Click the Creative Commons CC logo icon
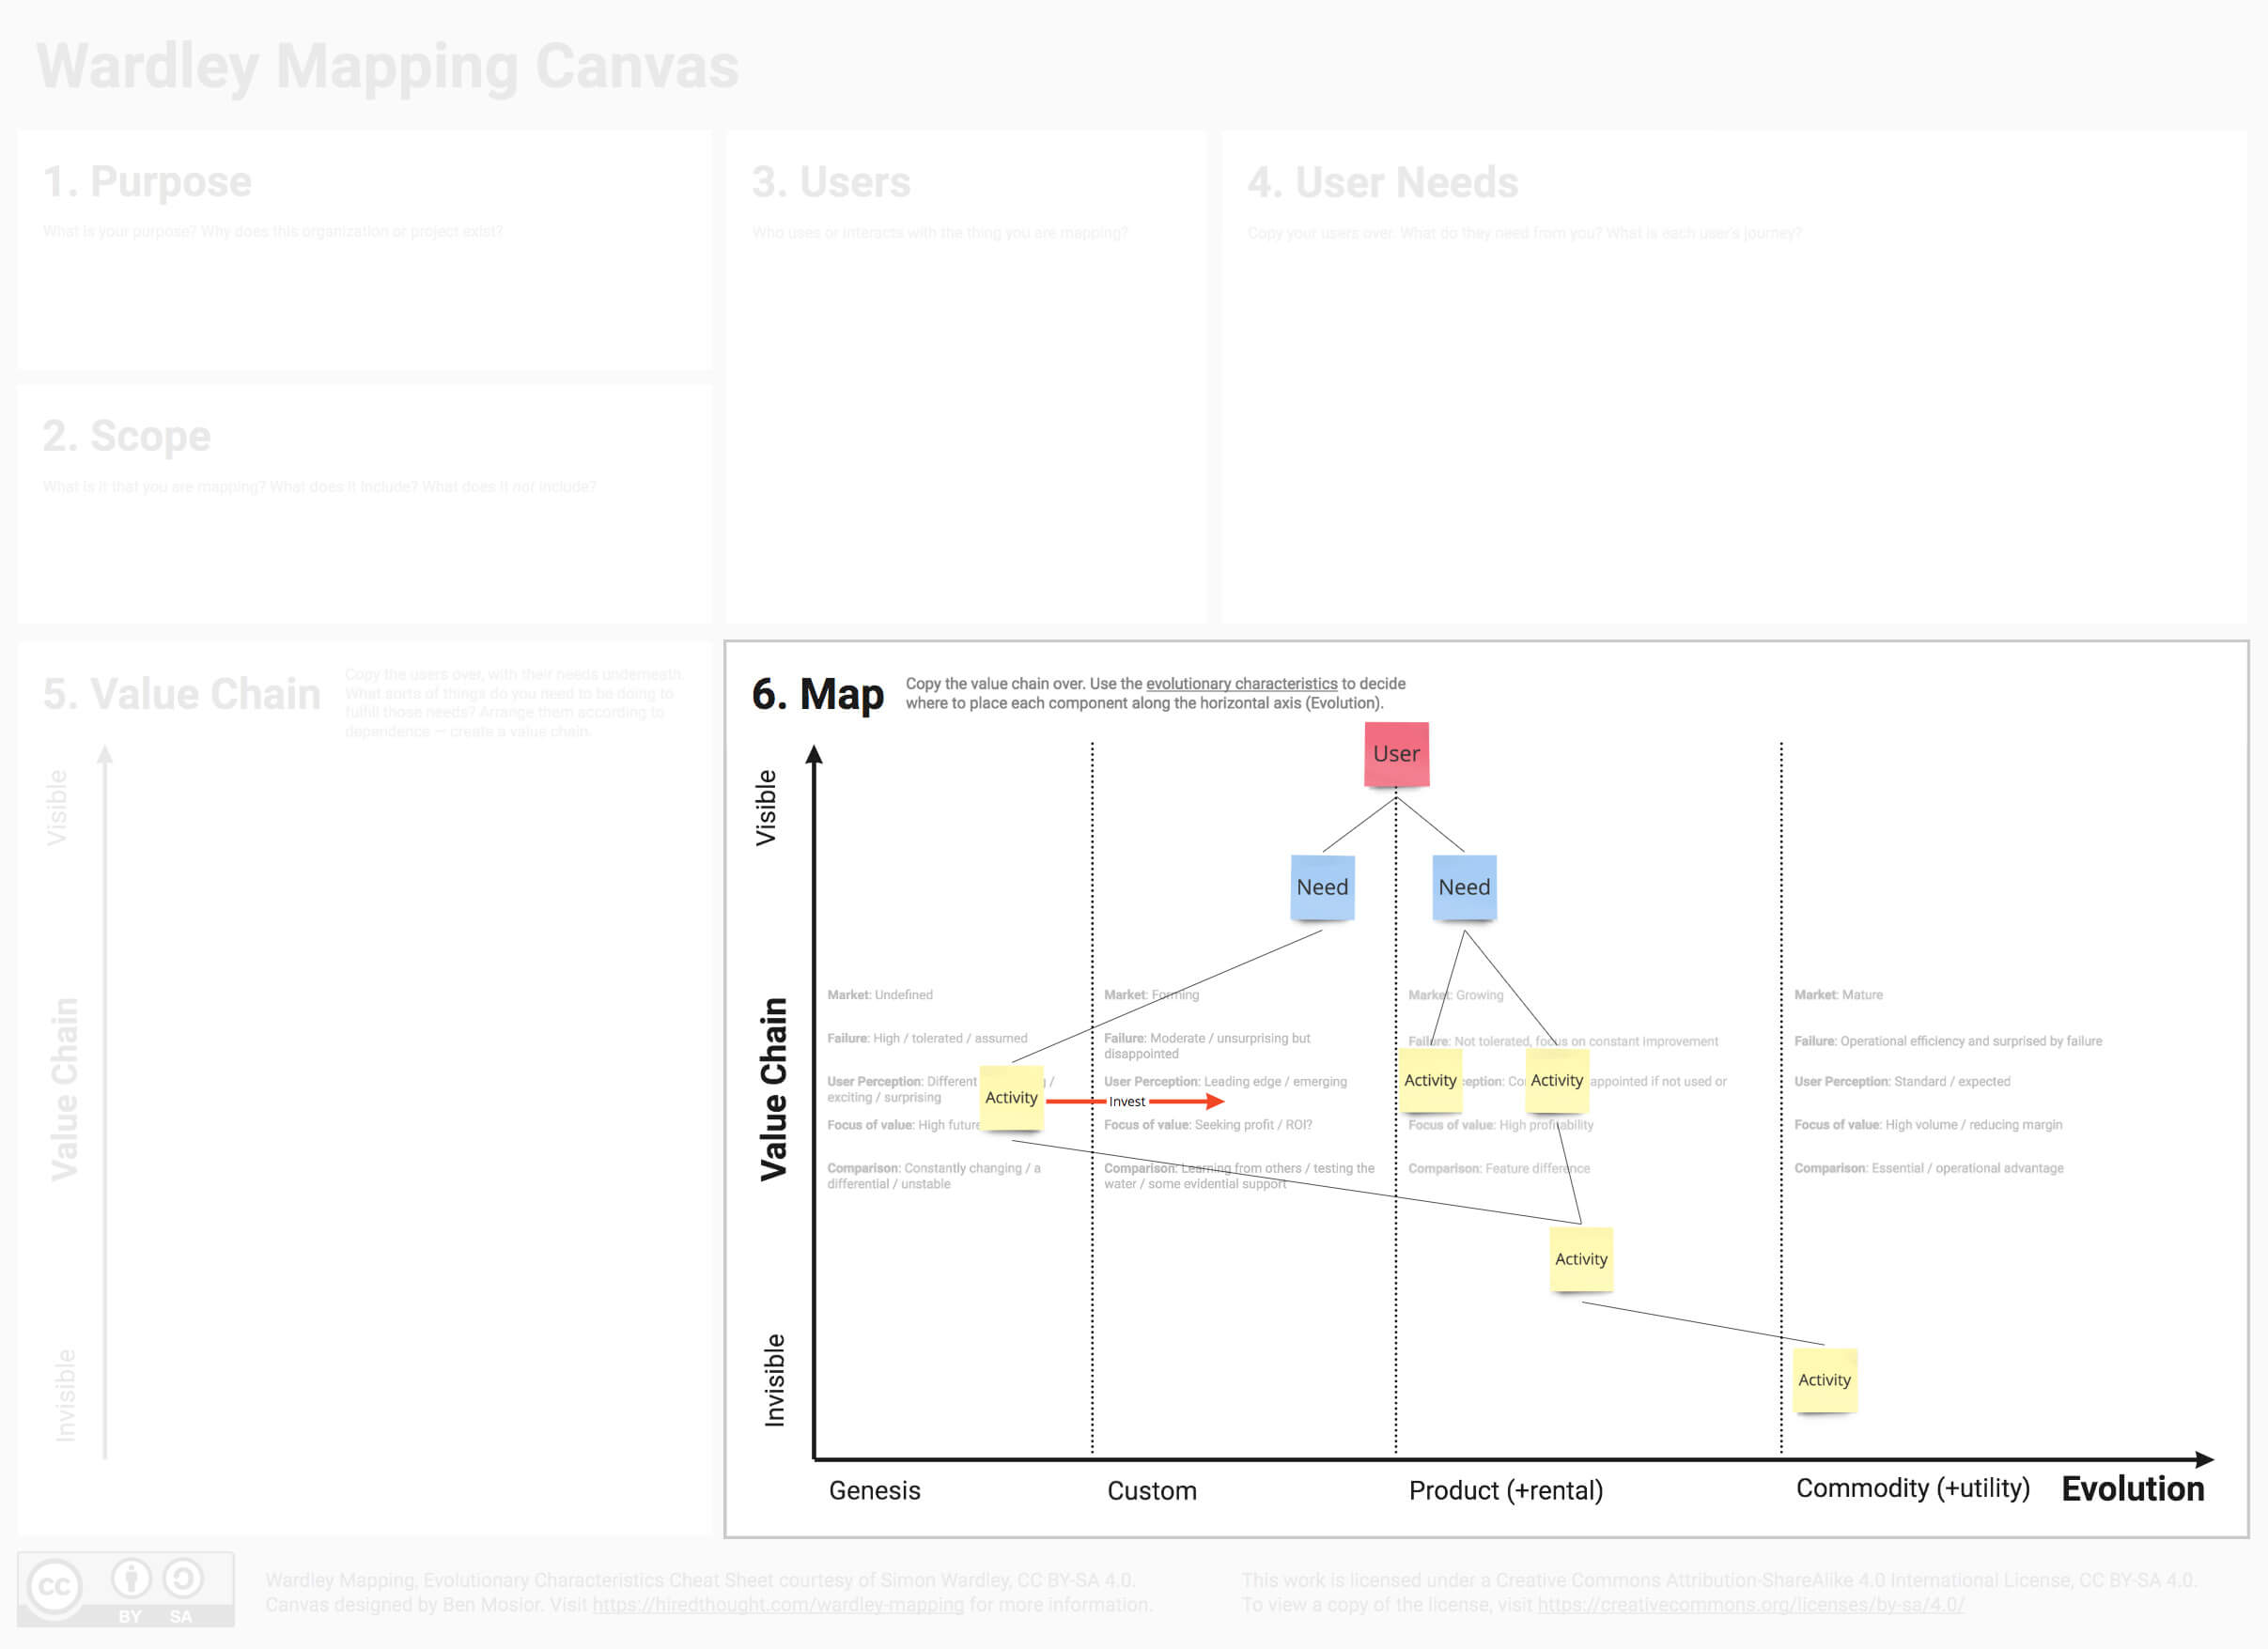 (57, 1584)
